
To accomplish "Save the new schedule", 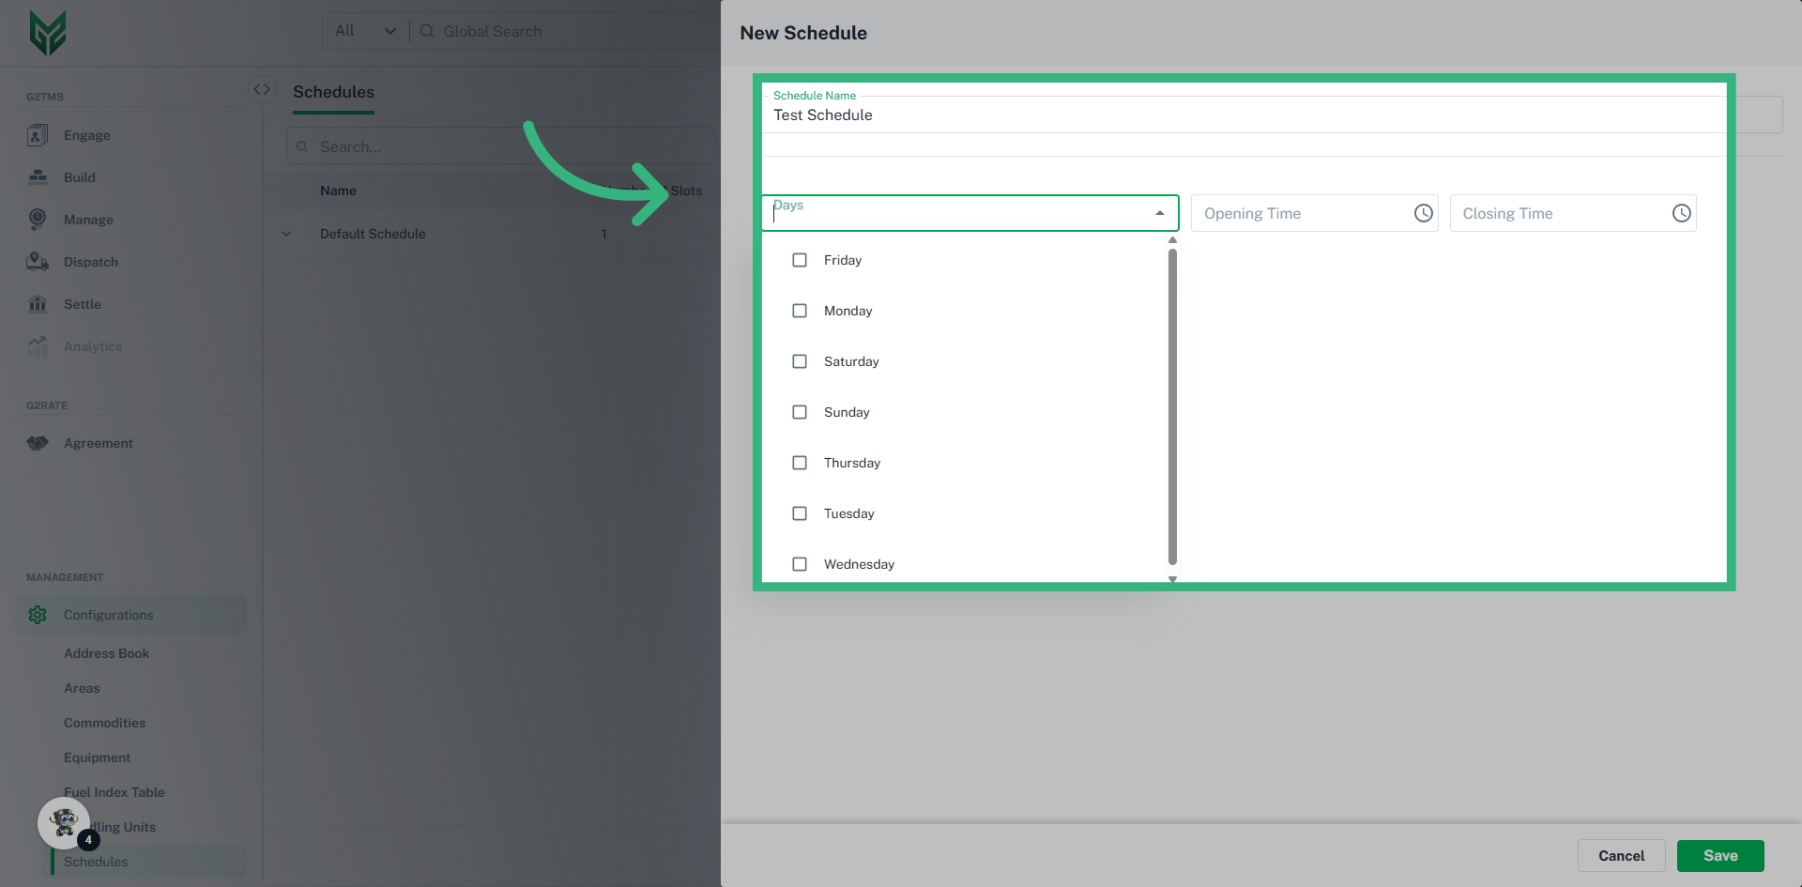I will coord(1719,855).
